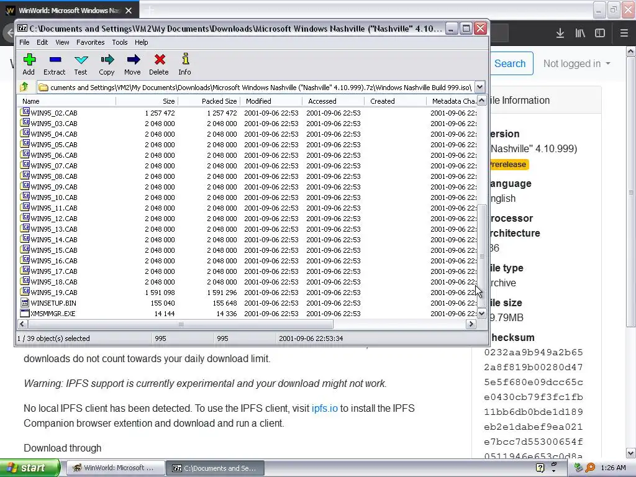Click file list scroll up arrow
The width and height of the screenshot is (636, 477).
(481, 101)
